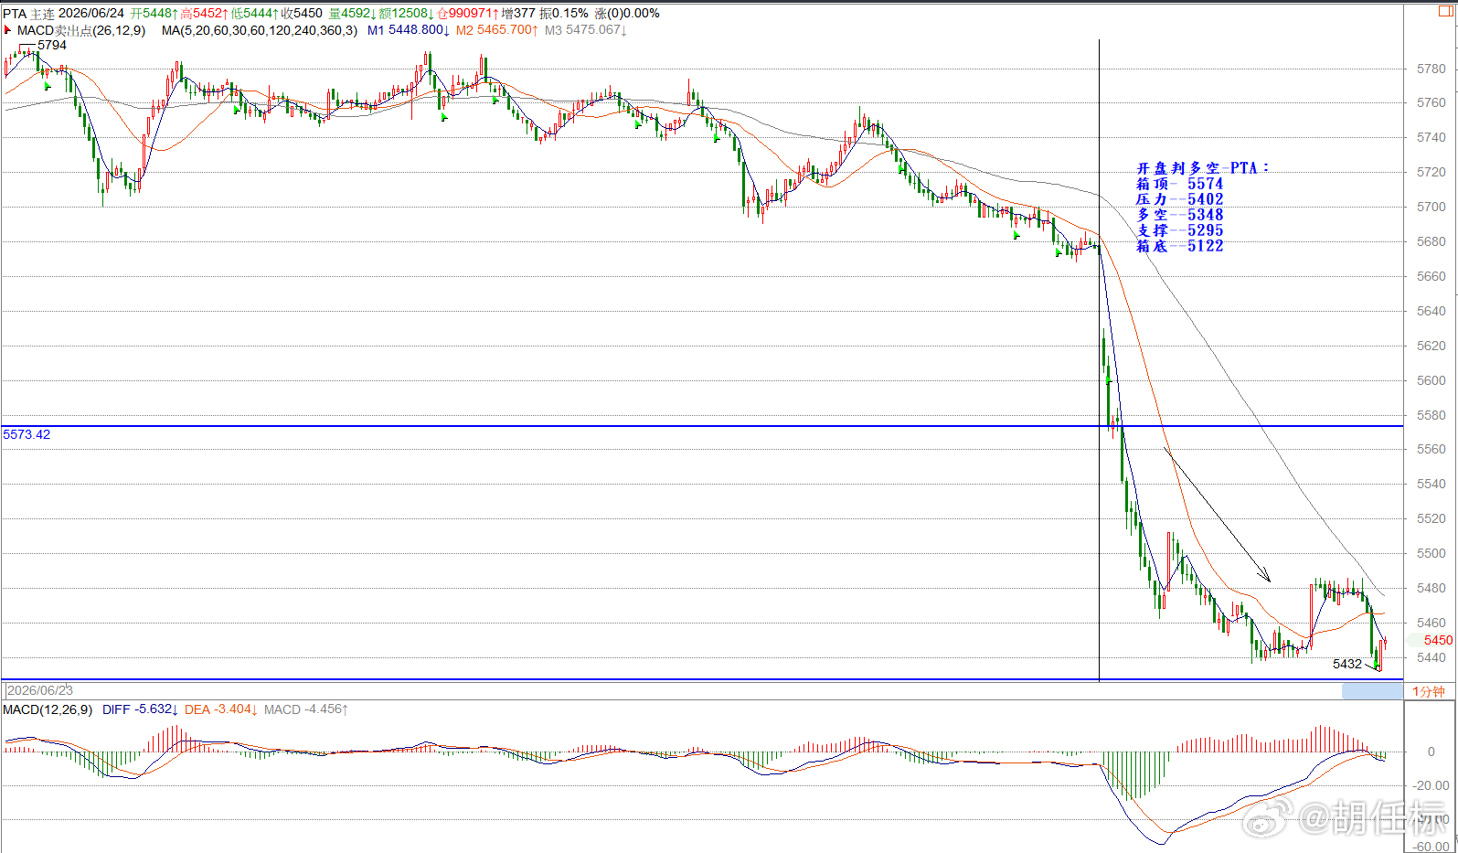Click the red flag icon beside MACD卖出点

tap(7, 30)
